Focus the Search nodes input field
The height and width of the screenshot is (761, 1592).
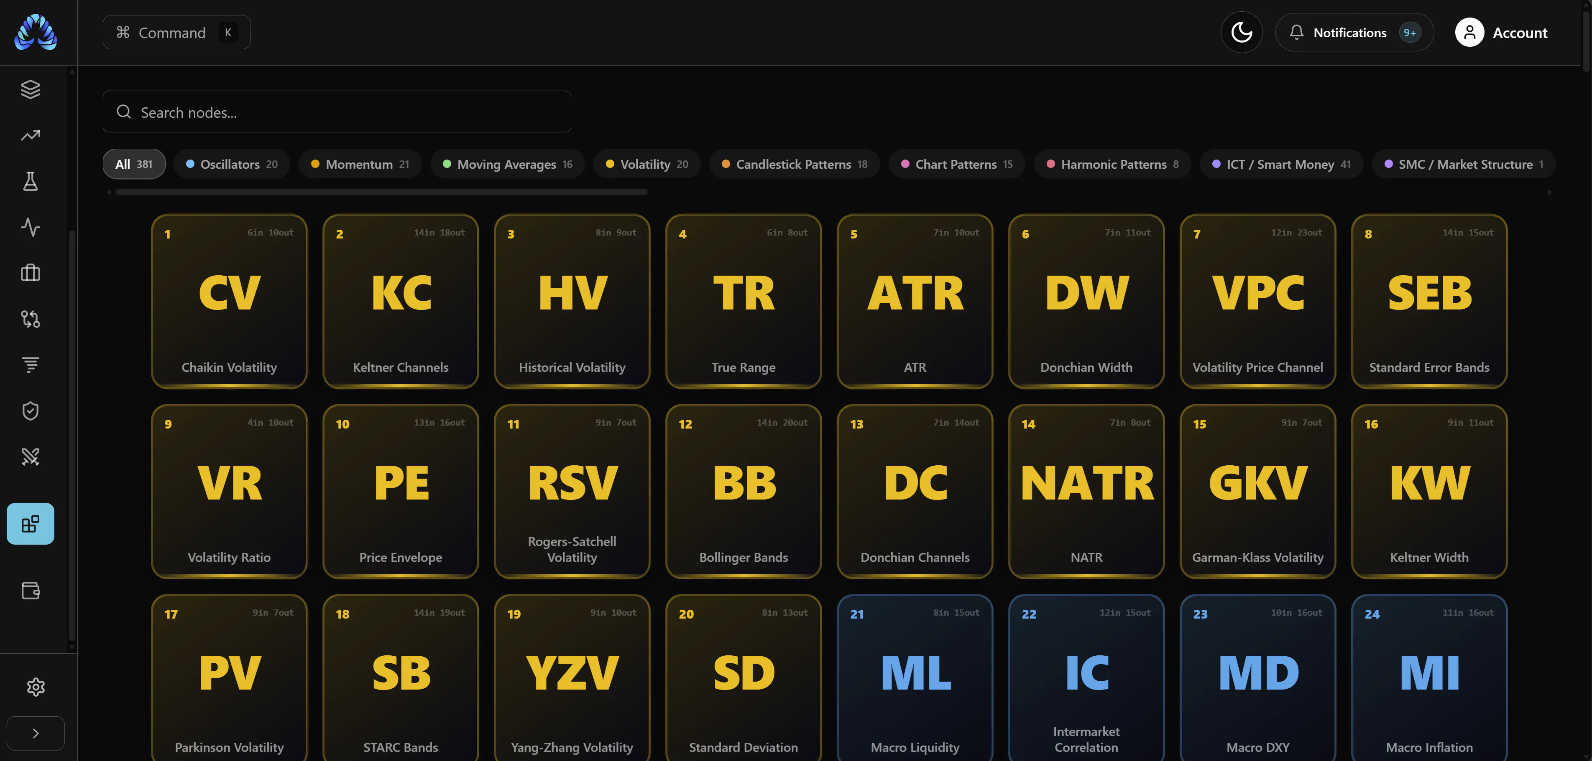[337, 112]
